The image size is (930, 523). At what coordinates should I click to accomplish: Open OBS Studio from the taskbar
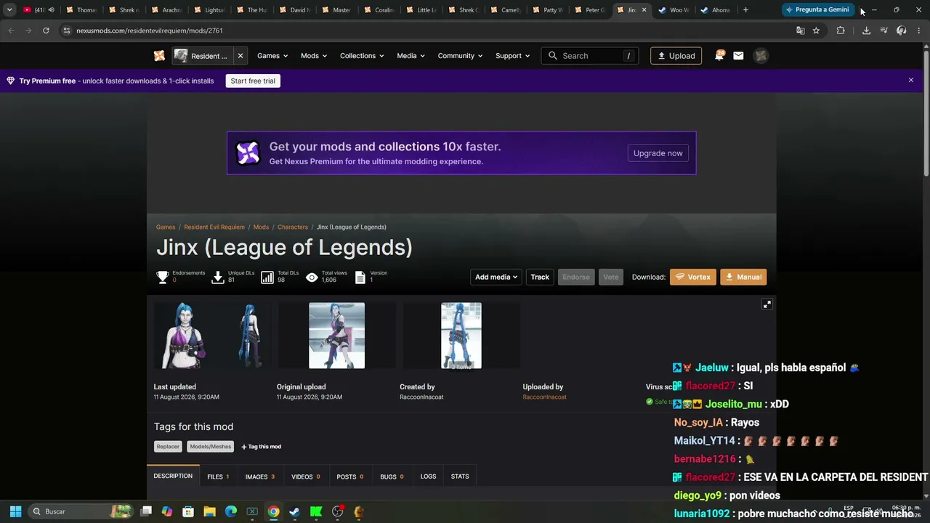coord(337,511)
